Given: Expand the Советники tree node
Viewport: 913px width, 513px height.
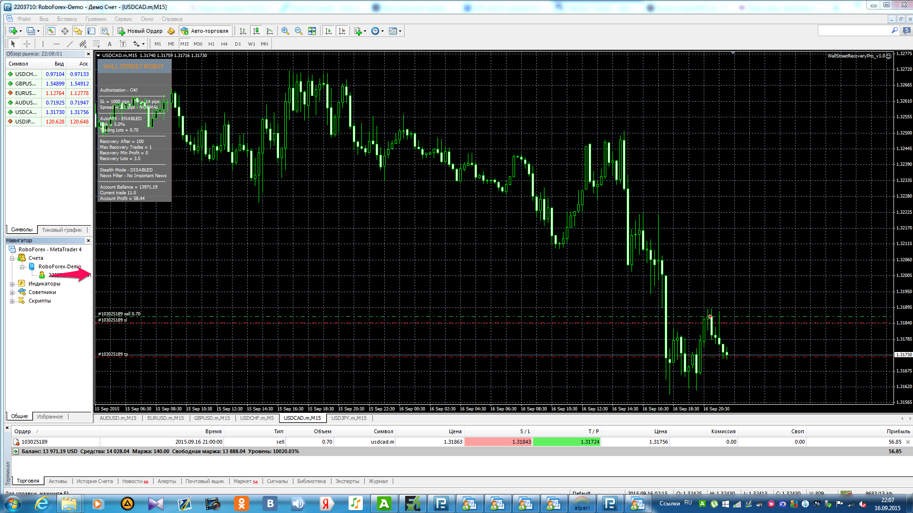Looking at the screenshot, I should coord(12,293).
